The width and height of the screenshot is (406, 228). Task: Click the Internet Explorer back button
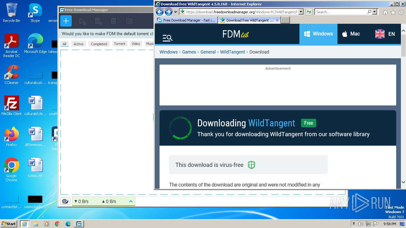(160, 12)
